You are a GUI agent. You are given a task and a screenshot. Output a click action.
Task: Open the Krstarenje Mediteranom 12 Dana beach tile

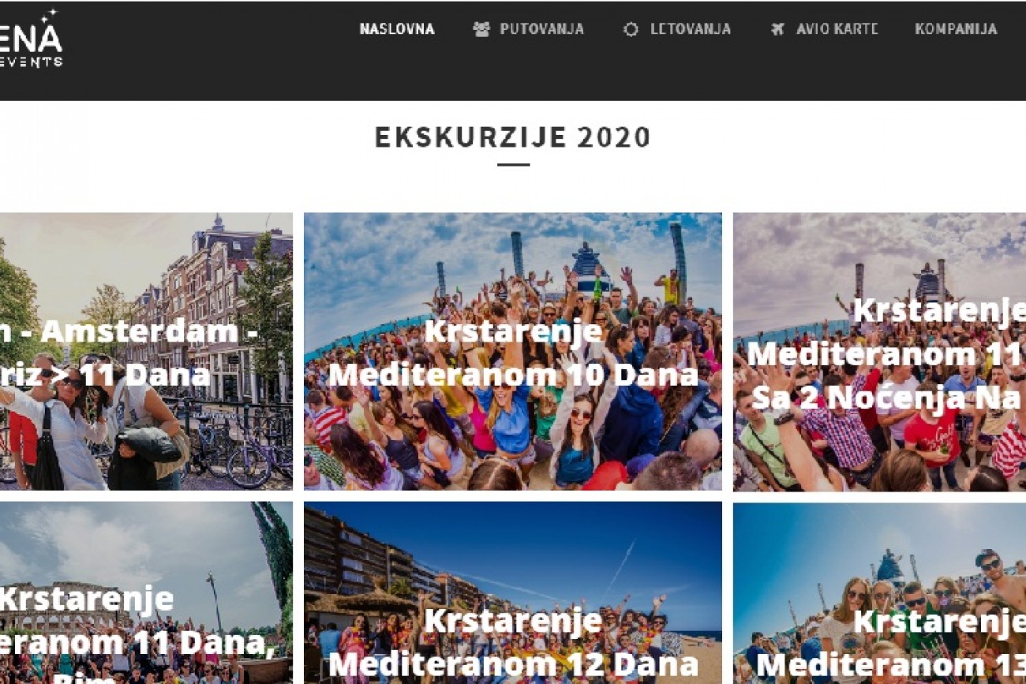pyautogui.click(x=513, y=593)
